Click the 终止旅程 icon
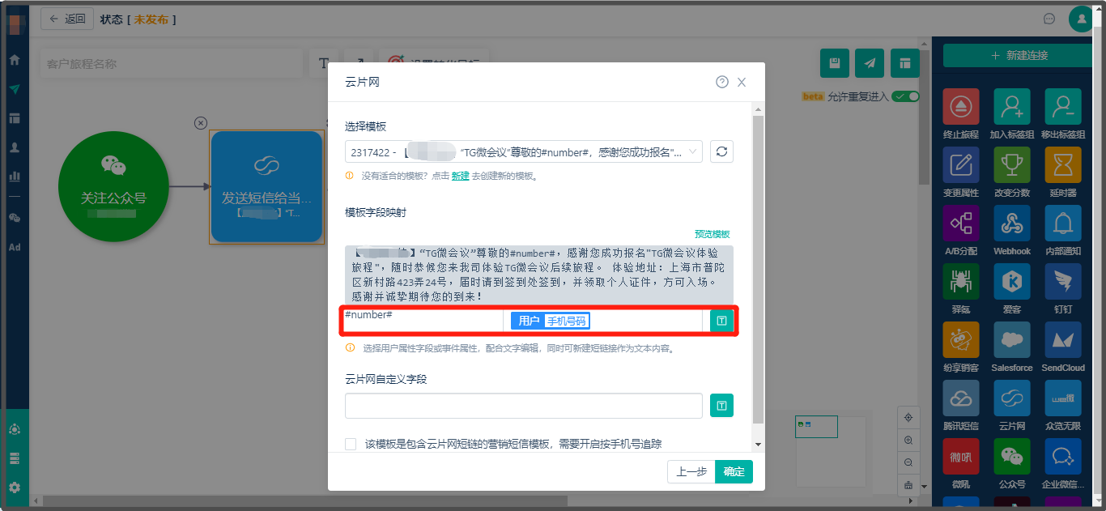This screenshot has width=1106, height=511. [x=961, y=106]
